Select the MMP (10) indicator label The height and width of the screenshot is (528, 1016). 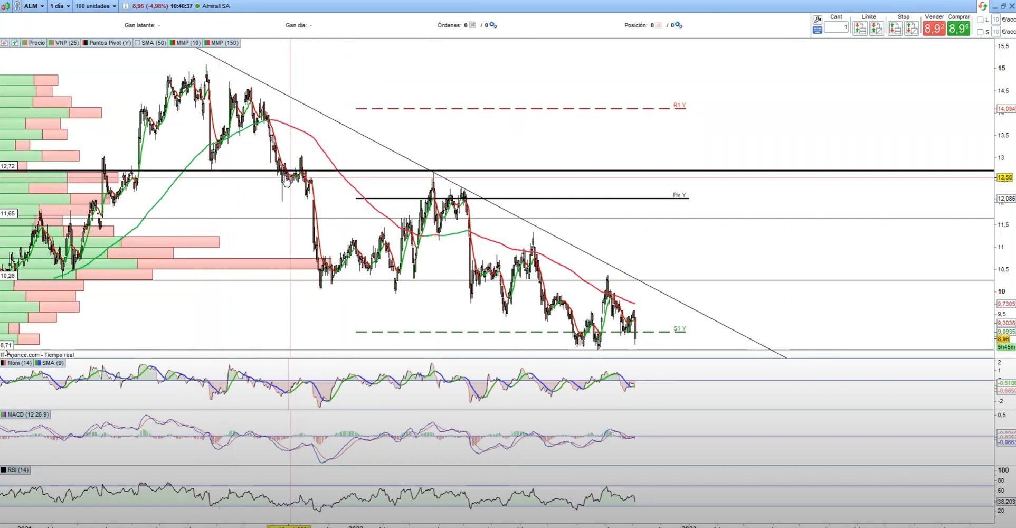click(x=185, y=43)
